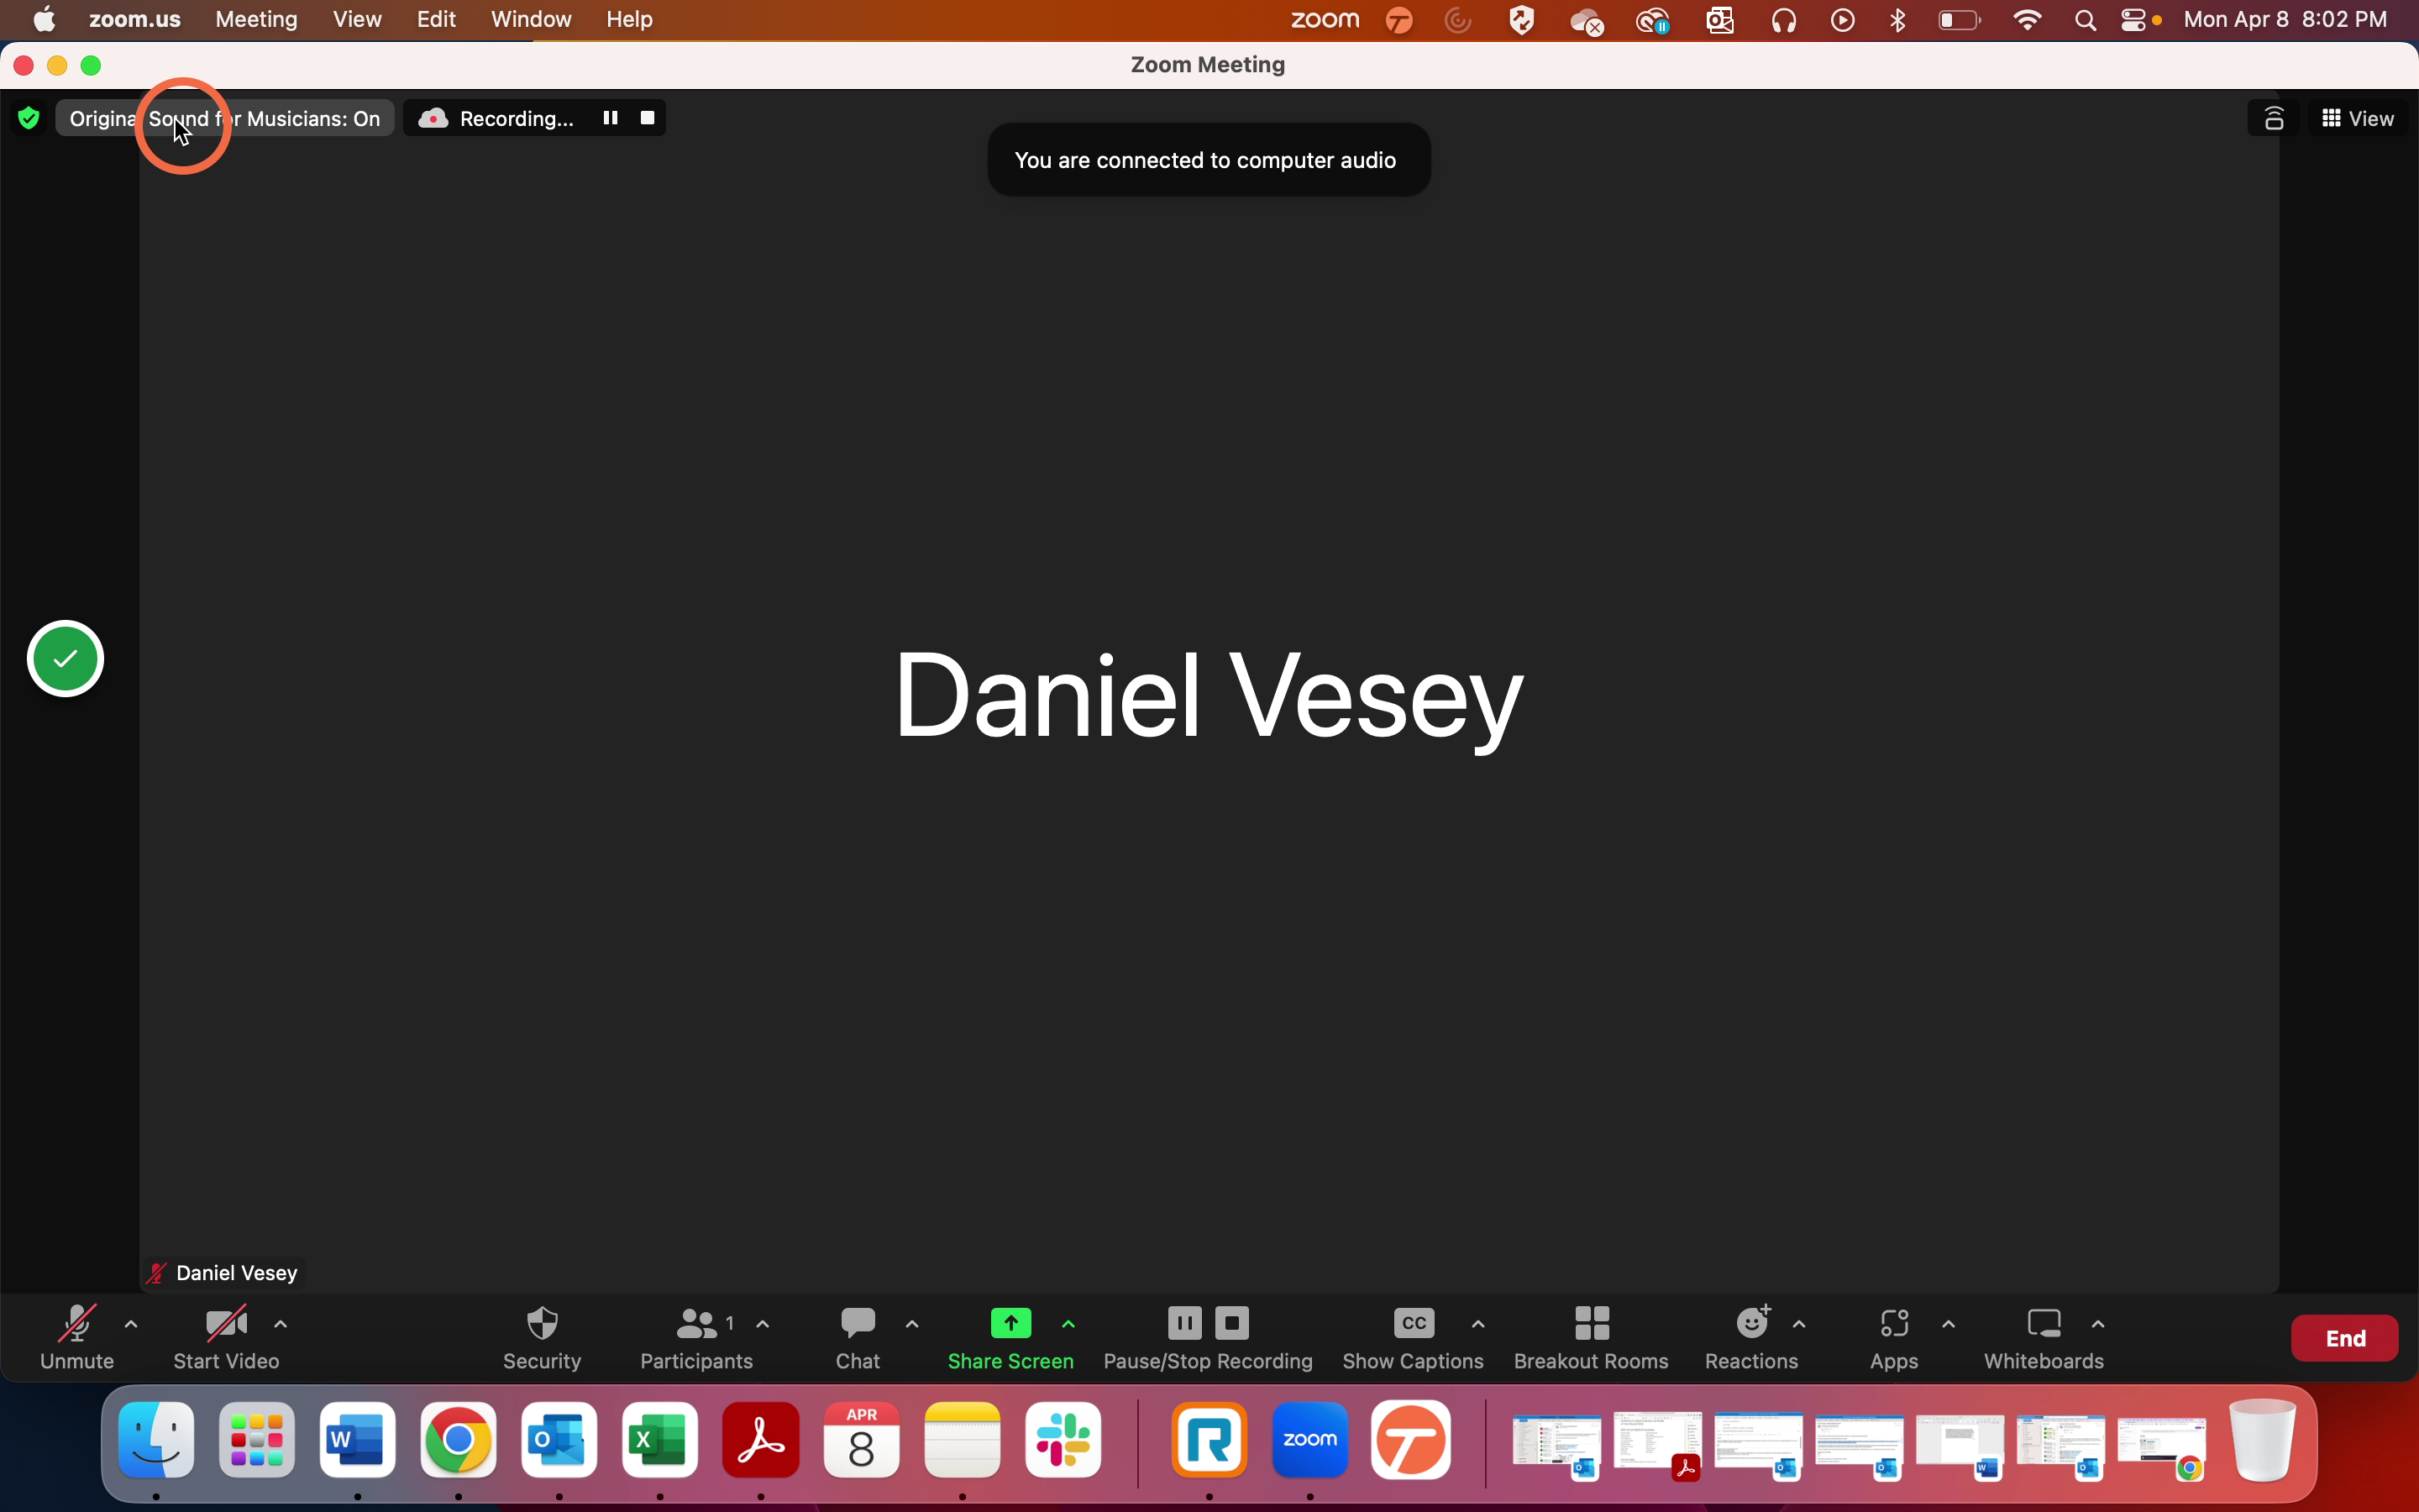Open Whiteboards
2419x1512 pixels.
2044,1337
